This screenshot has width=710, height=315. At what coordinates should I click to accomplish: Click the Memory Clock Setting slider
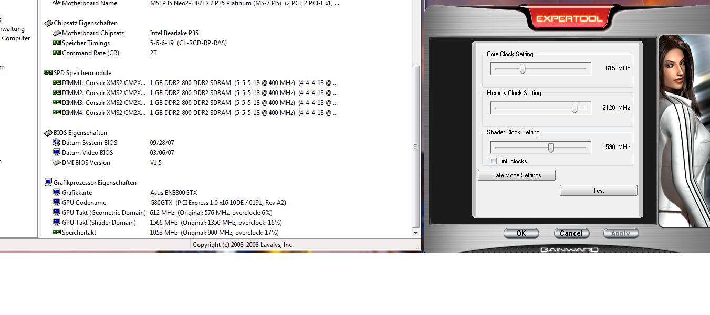click(x=540, y=108)
